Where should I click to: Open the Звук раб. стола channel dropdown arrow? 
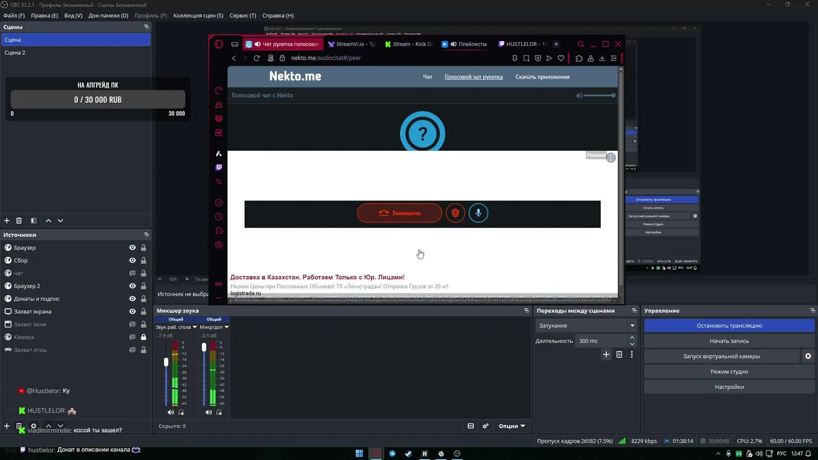click(195, 327)
